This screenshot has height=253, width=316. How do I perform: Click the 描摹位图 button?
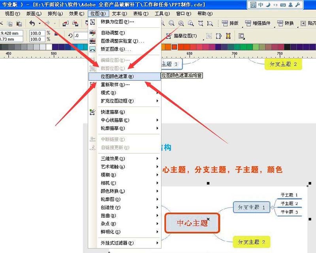click(x=181, y=36)
